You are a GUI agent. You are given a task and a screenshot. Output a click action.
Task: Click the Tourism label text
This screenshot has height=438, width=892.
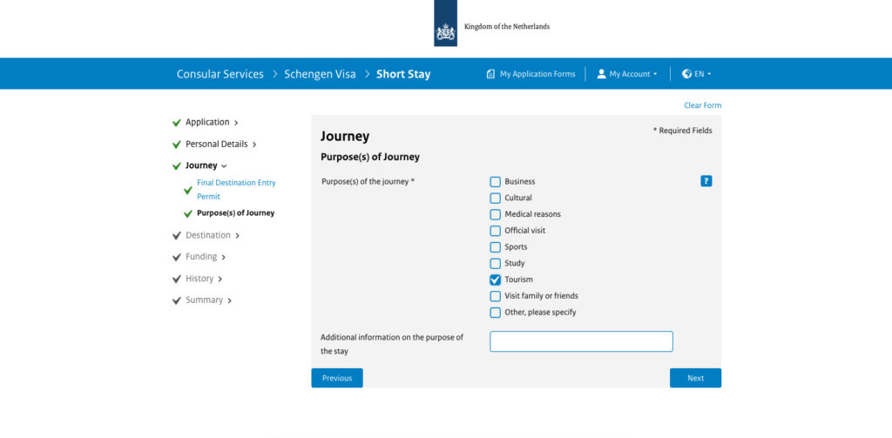coord(519,280)
